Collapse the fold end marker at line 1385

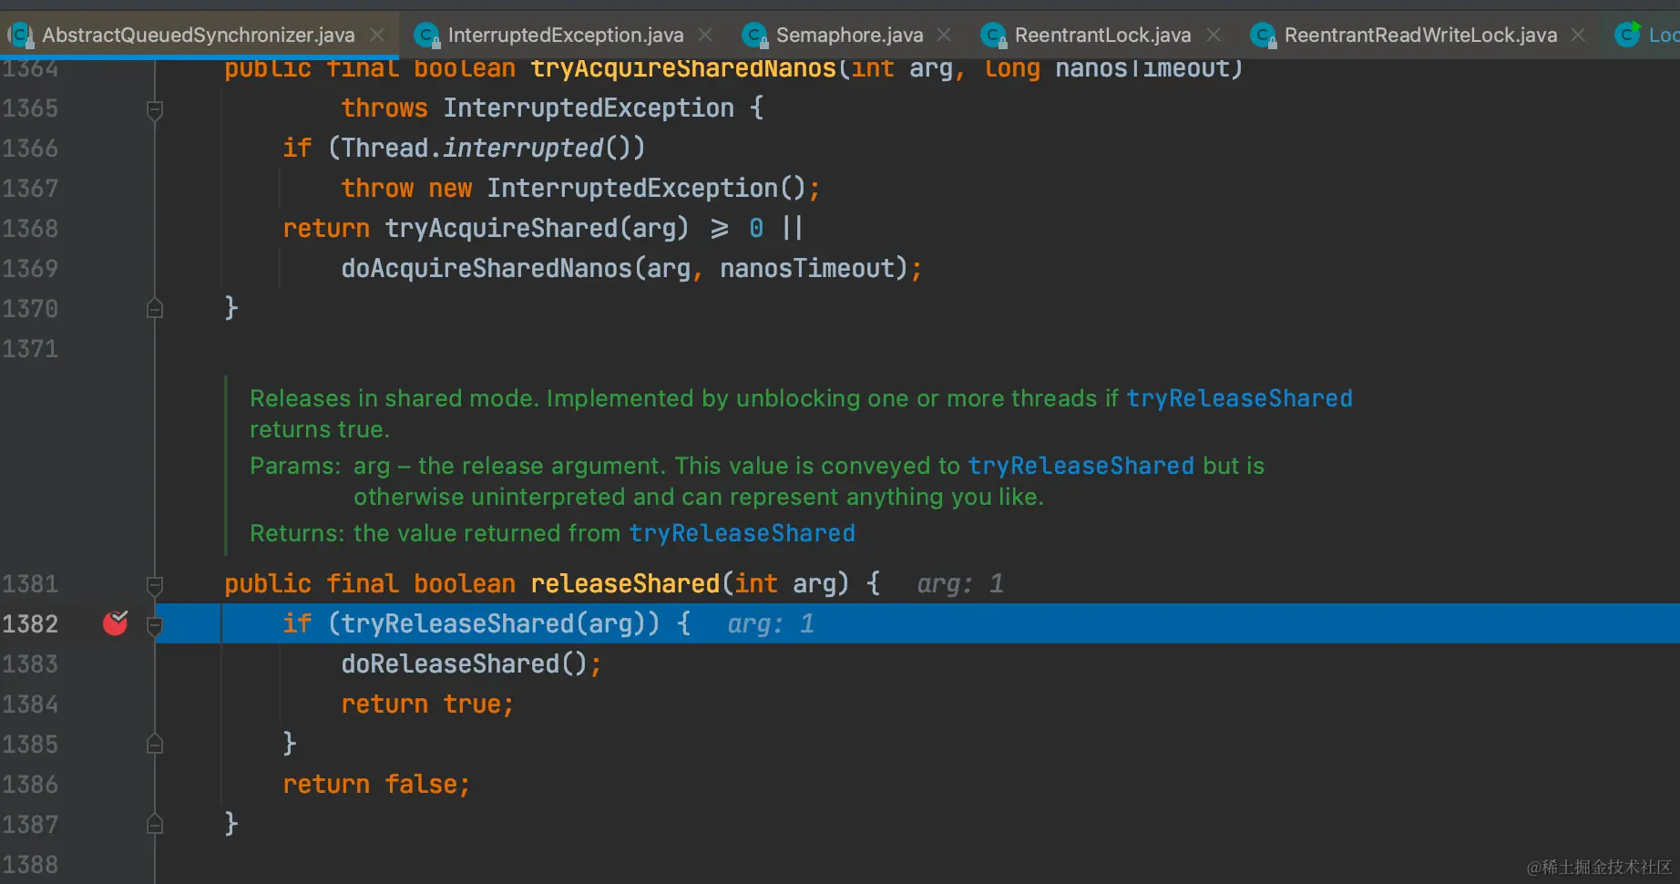[155, 744]
